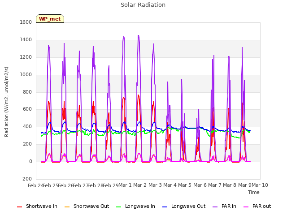Click the Mar 7 x-axis label
The height and width of the screenshot is (215, 287).
coord(215,185)
